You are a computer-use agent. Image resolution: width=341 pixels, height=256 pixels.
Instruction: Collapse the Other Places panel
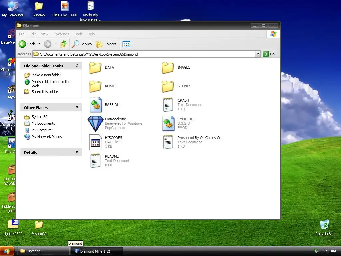77,107
